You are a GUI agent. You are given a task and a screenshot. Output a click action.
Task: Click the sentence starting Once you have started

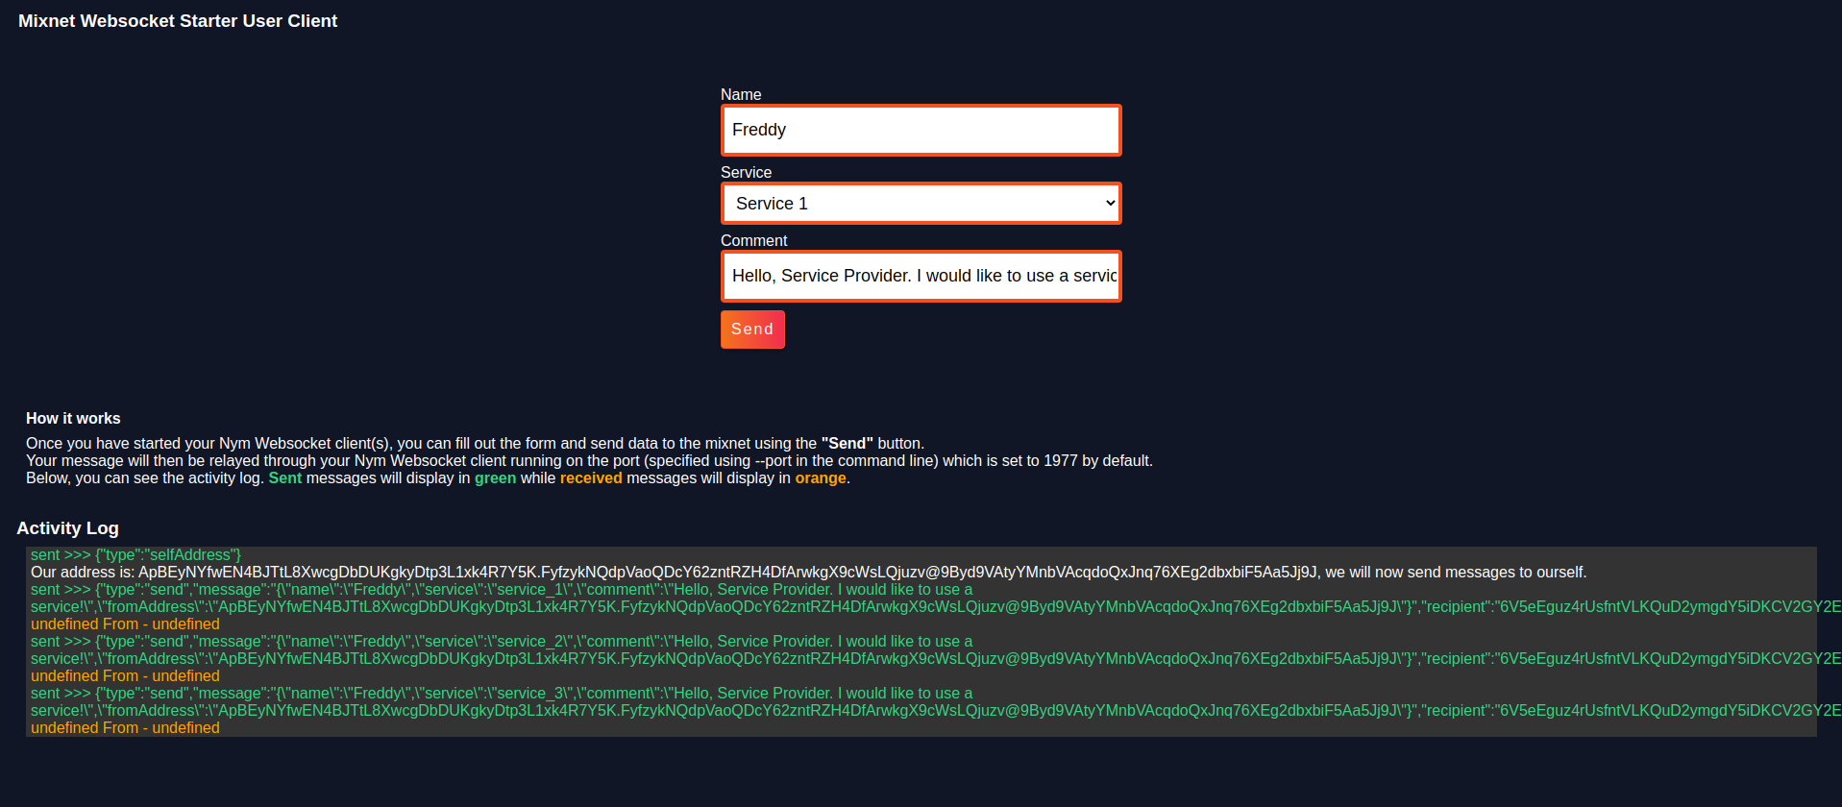475,443
